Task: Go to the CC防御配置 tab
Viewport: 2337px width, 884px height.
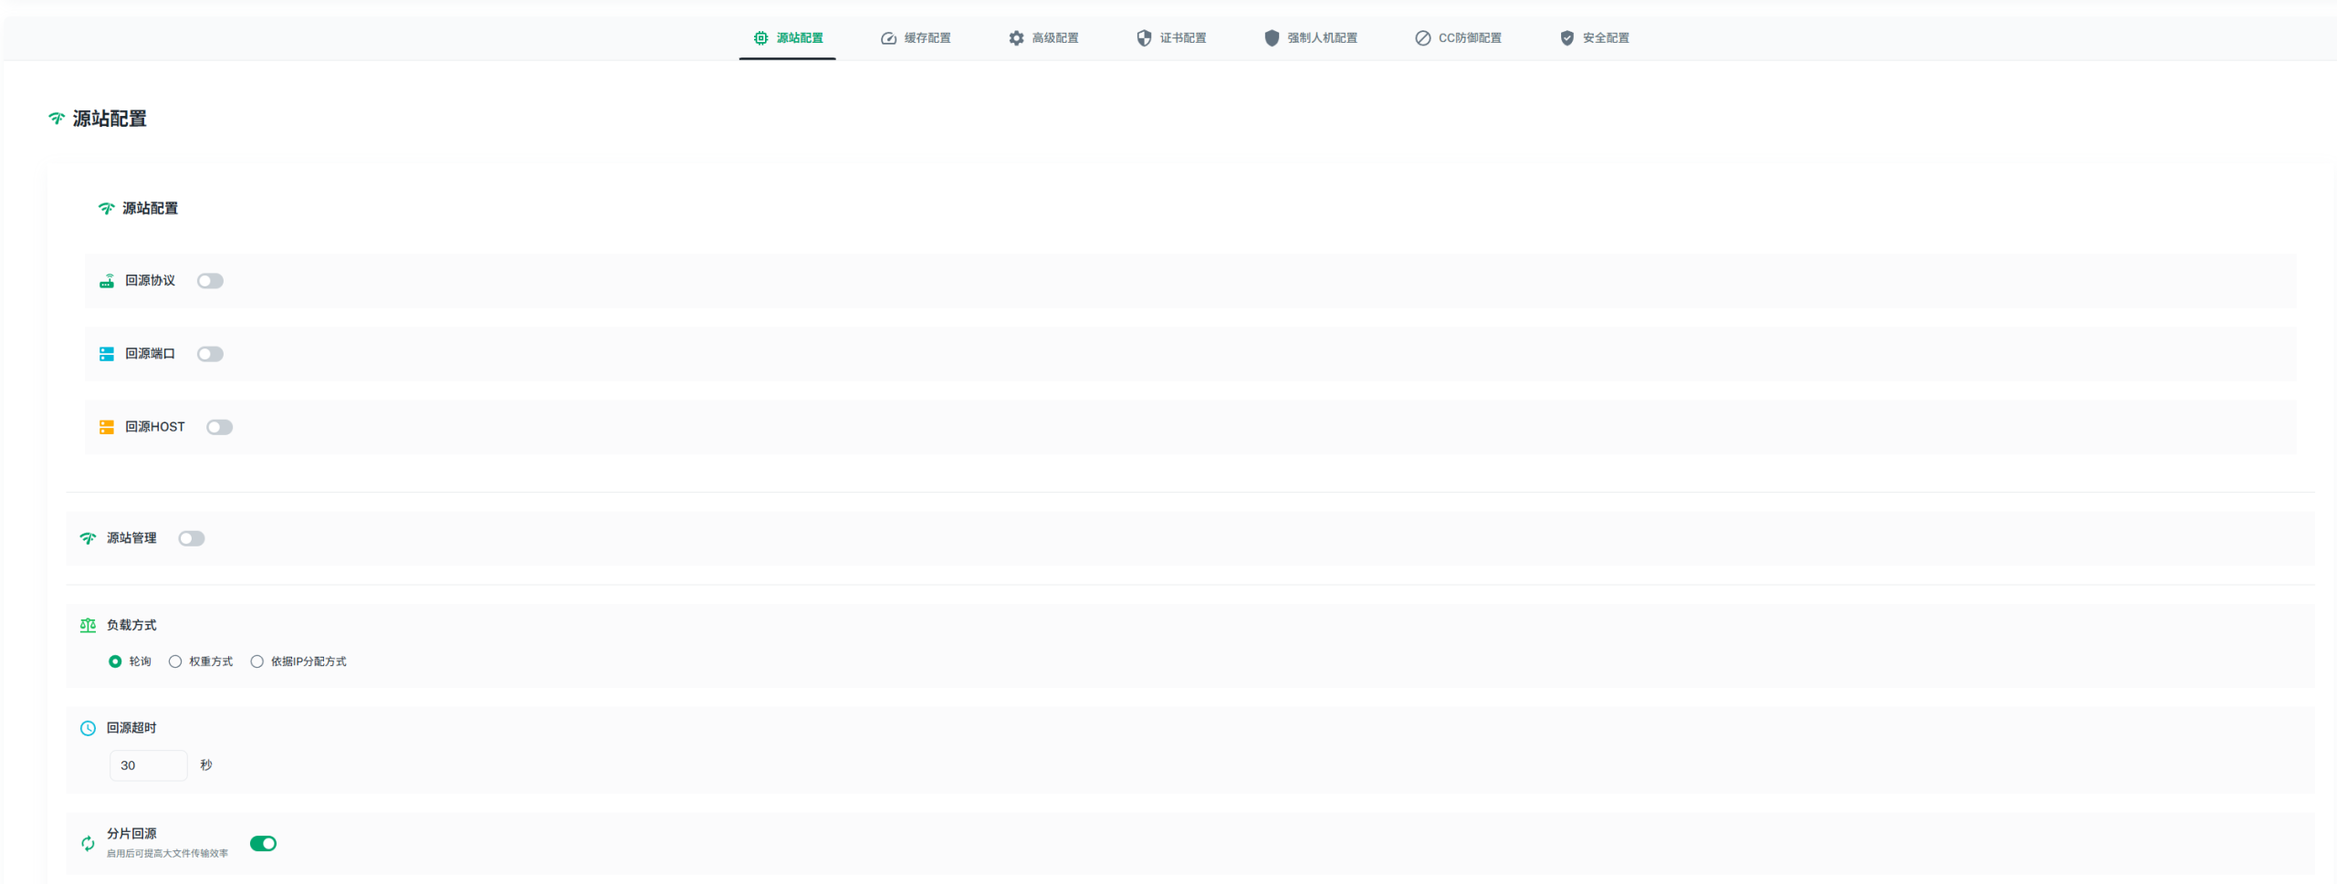Action: point(1458,38)
